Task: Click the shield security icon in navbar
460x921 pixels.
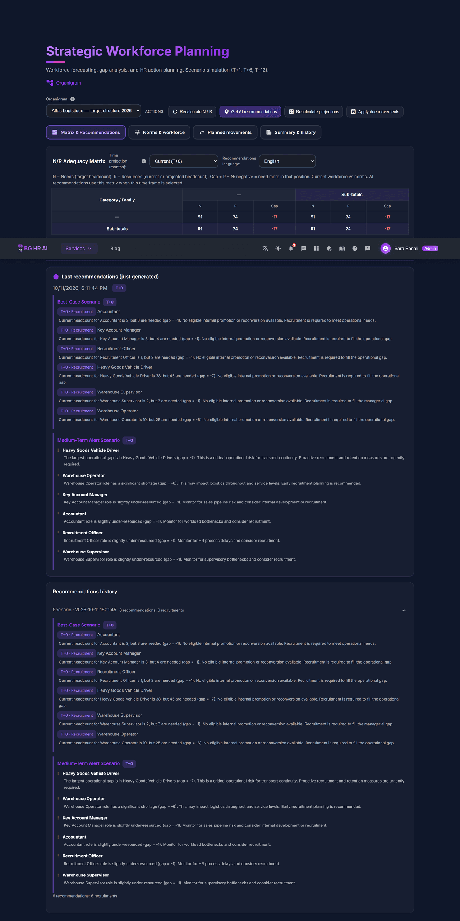Action: (x=329, y=249)
